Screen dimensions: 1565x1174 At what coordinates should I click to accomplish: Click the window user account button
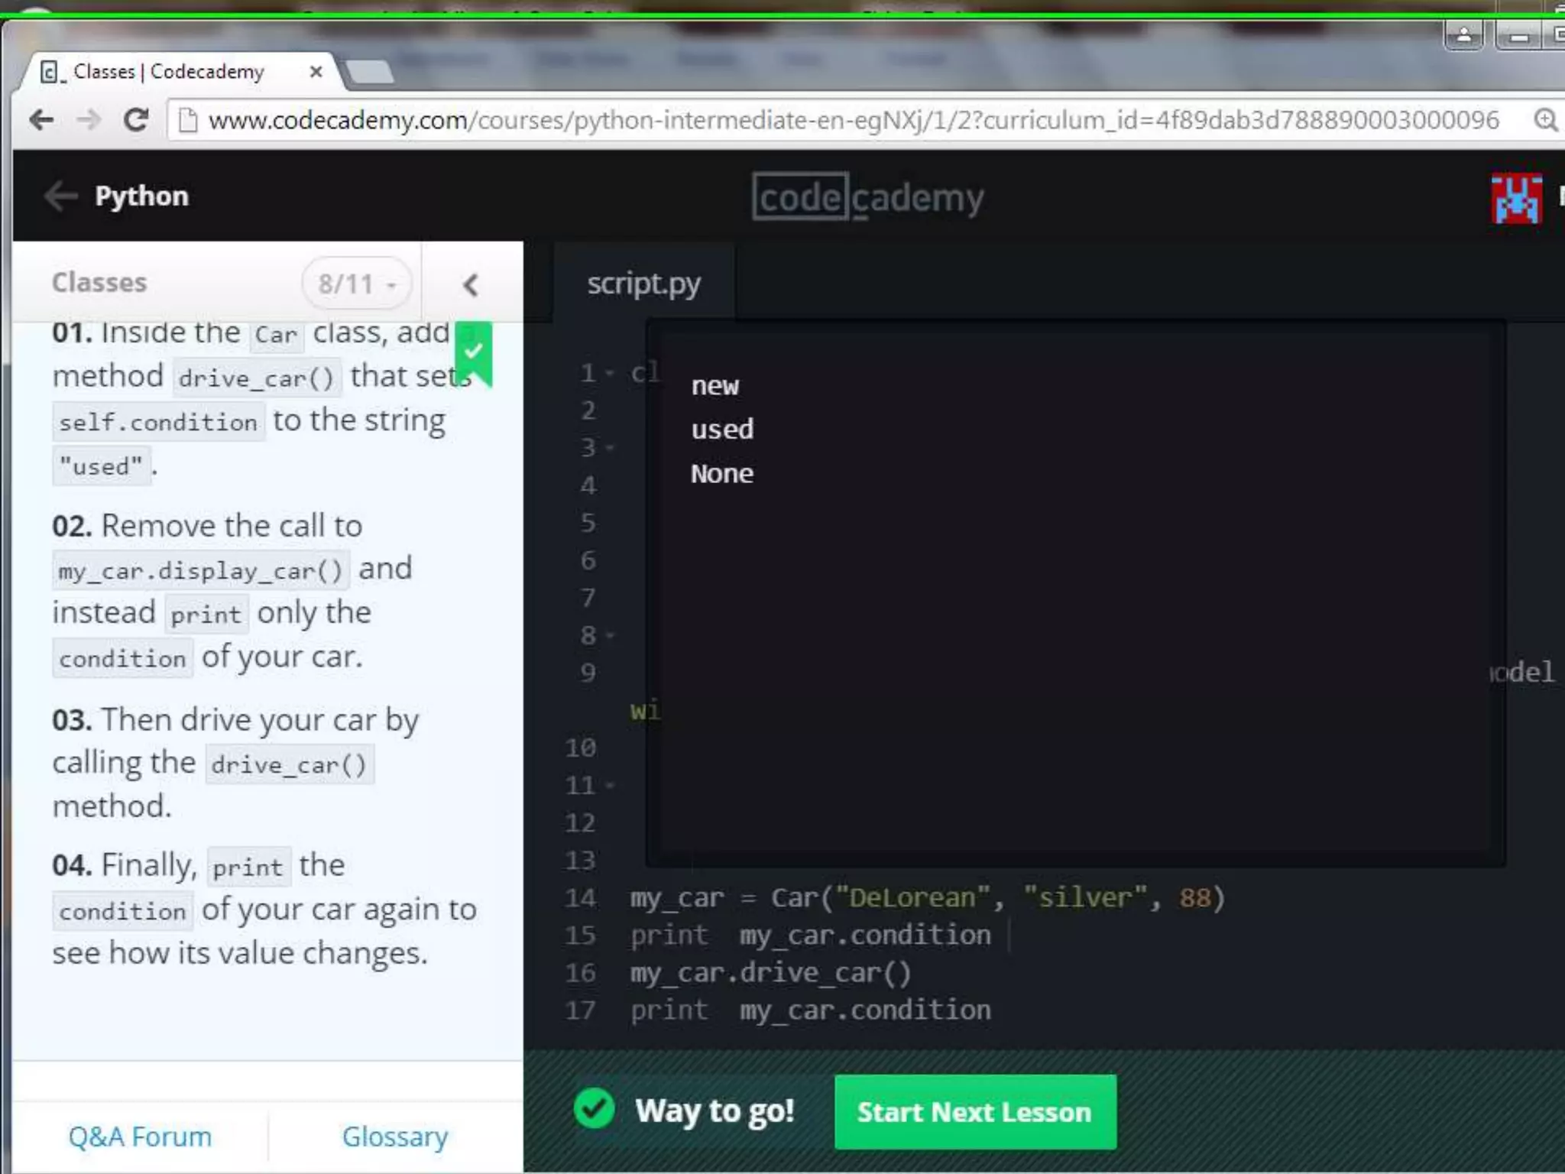pos(1464,35)
